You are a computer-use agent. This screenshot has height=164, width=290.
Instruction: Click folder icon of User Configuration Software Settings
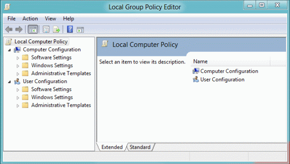coord(25,89)
